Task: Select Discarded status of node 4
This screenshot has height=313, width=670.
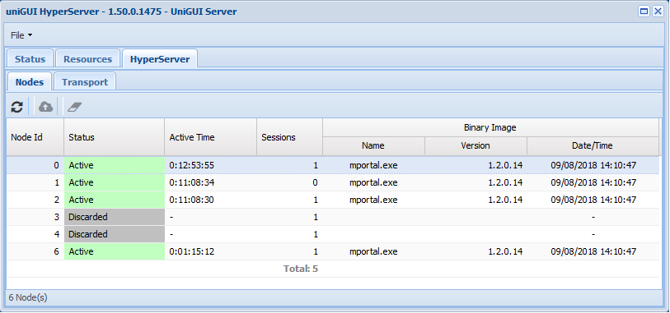Action: point(114,234)
